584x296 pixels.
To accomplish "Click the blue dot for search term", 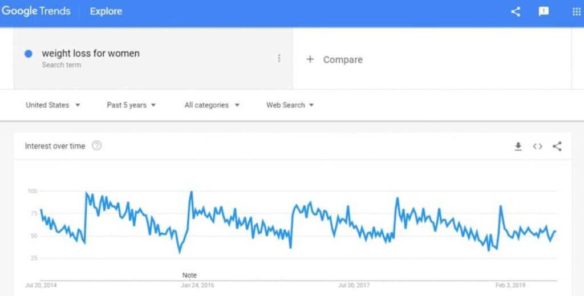I will pos(29,54).
